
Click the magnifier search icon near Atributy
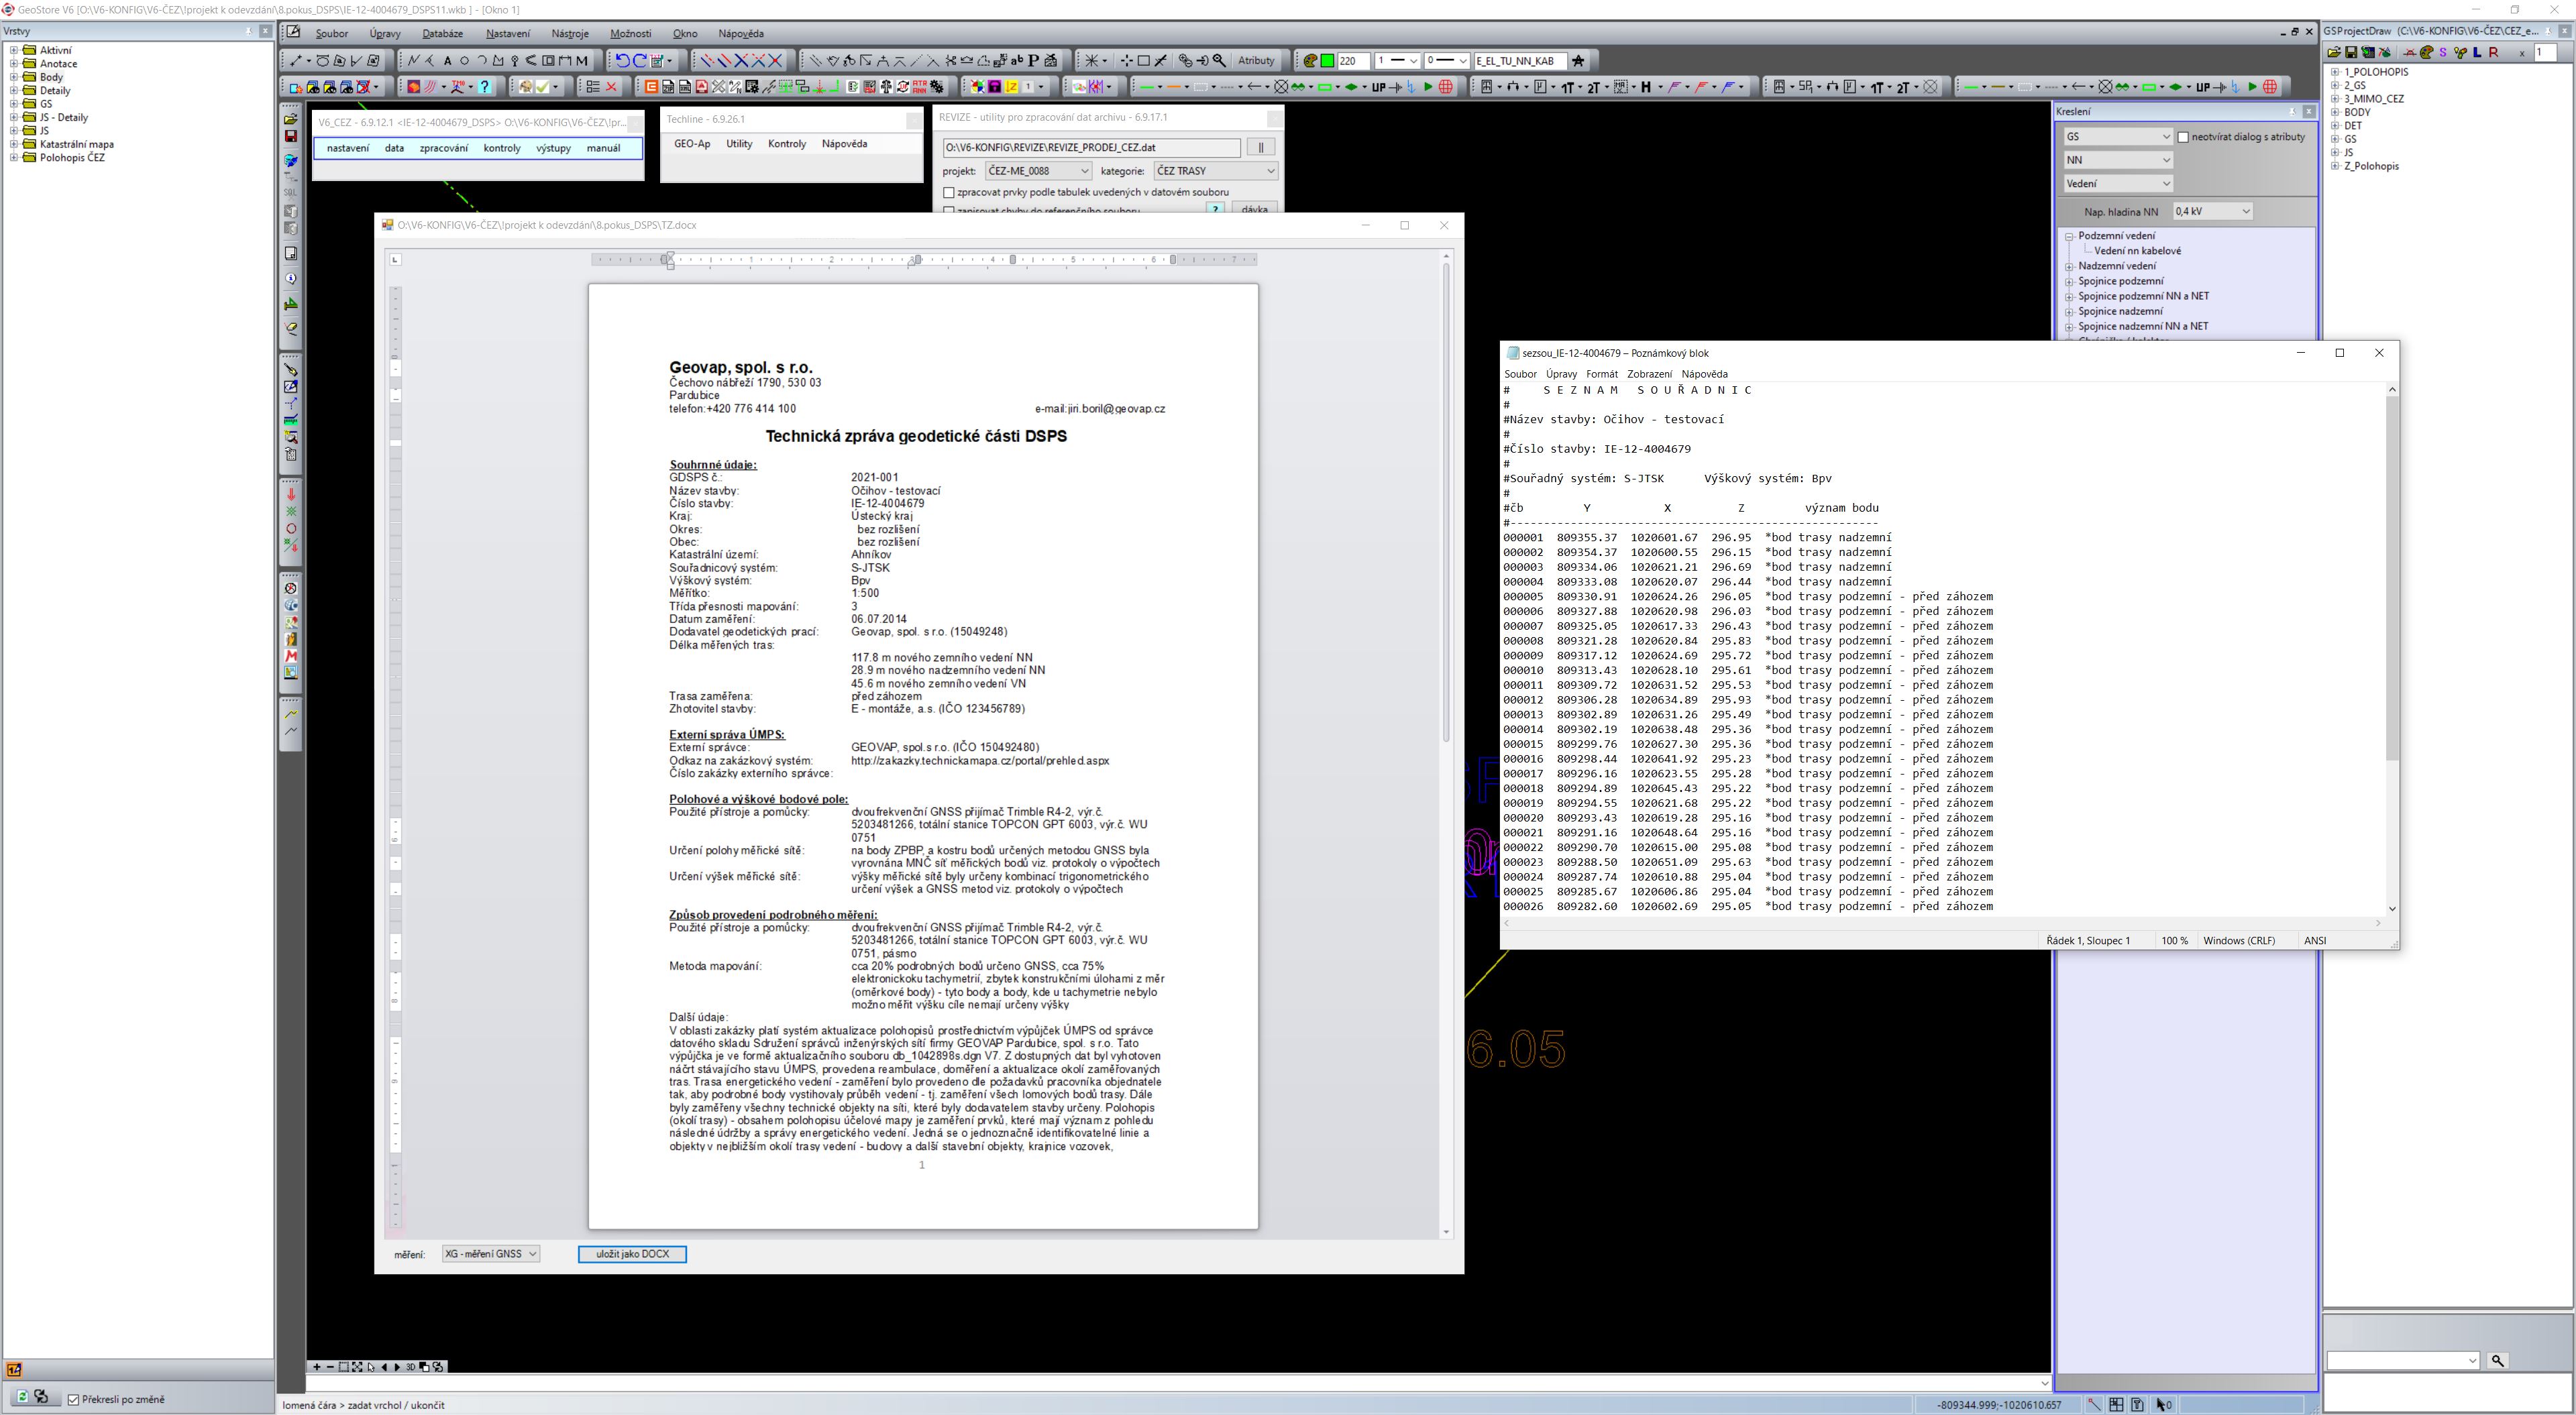click(x=1219, y=60)
